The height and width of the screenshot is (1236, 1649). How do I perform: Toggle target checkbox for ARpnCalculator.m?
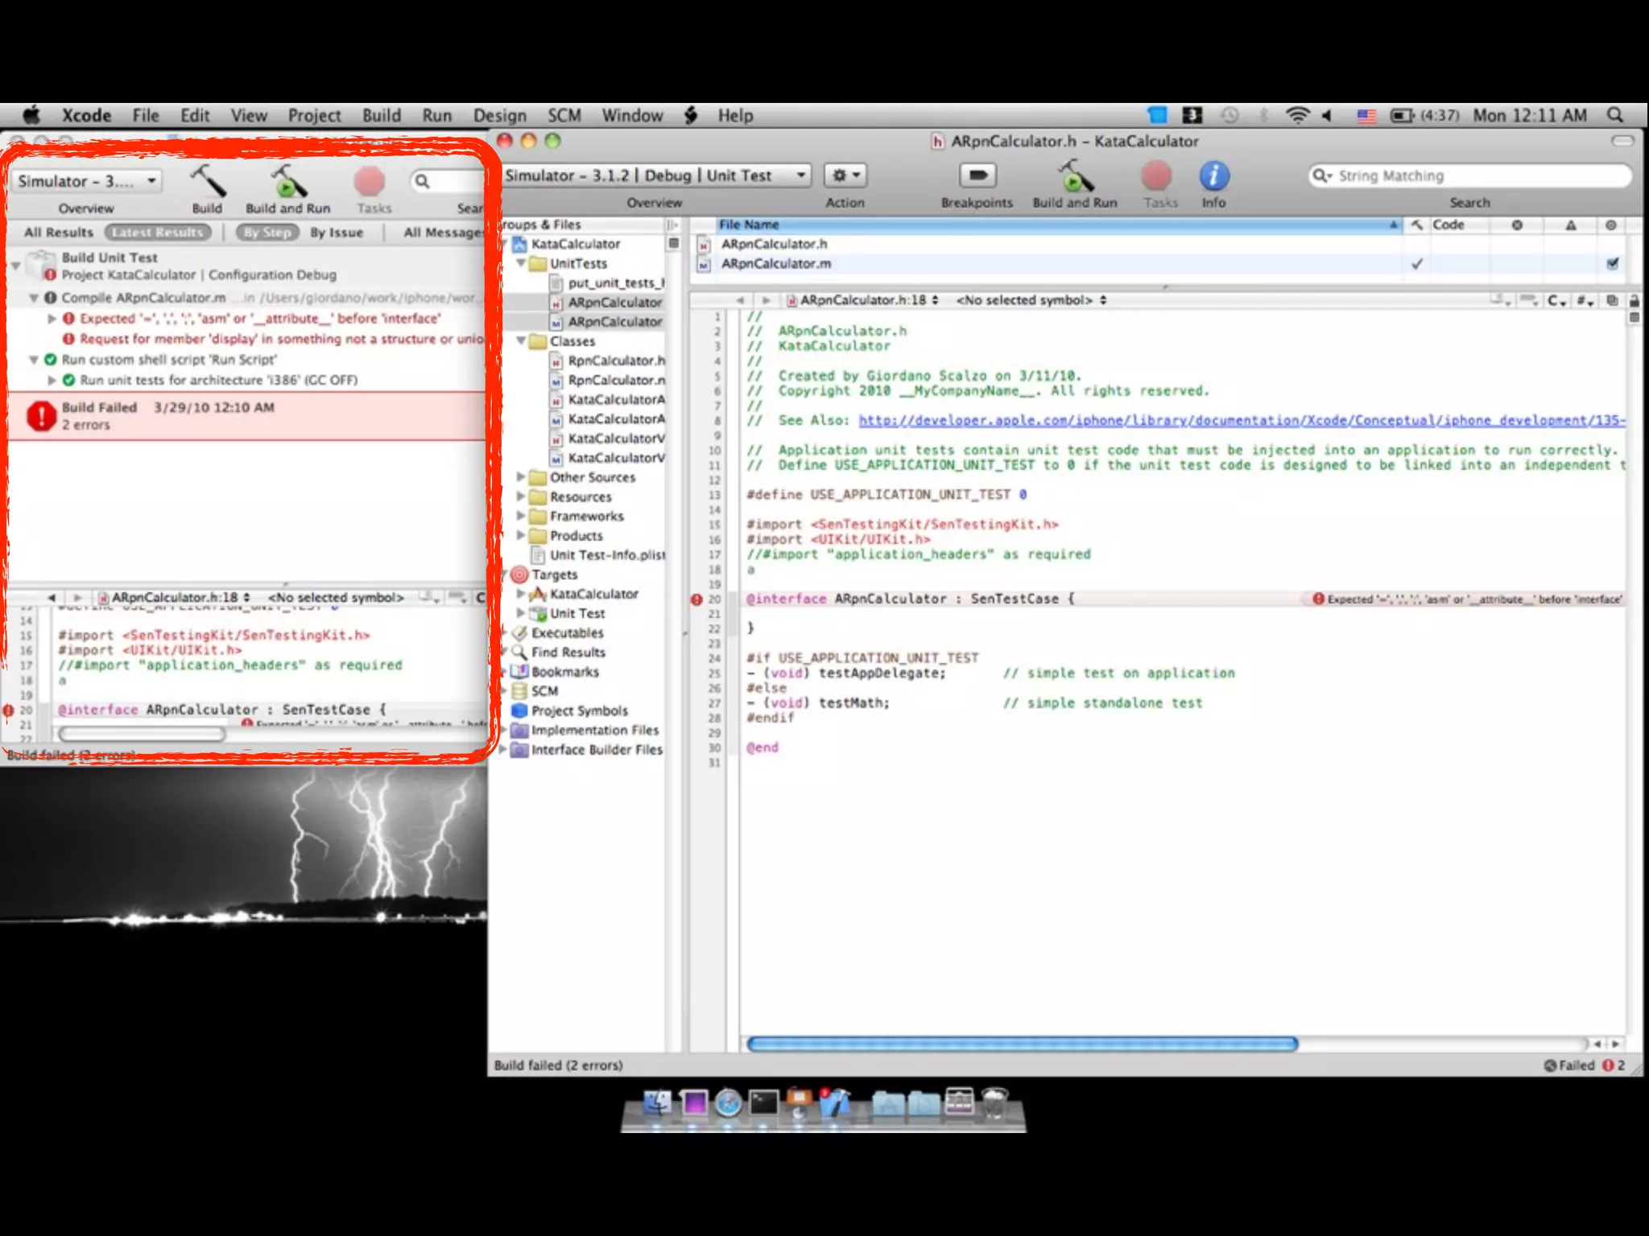point(1612,264)
